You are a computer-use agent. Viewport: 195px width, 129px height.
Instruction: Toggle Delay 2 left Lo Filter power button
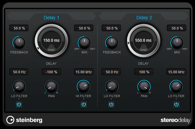(x=111, y=104)
